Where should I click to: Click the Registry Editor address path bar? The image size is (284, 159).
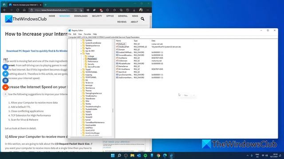click(173, 37)
